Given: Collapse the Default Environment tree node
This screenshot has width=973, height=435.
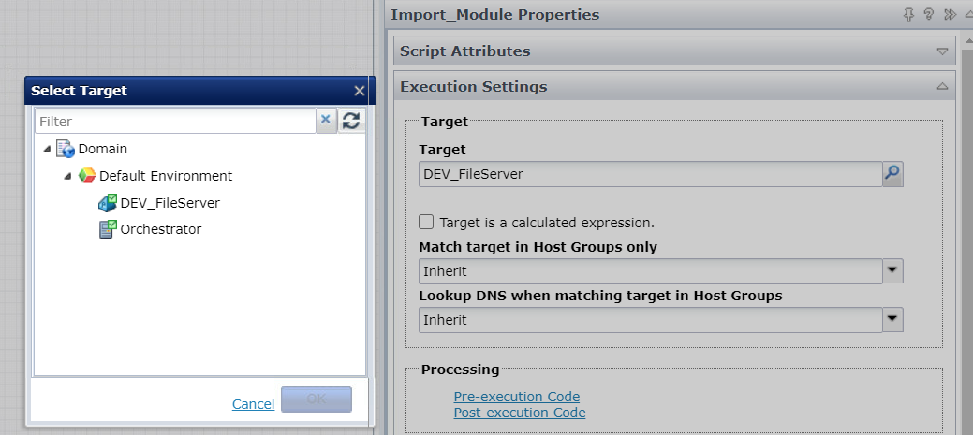Looking at the screenshot, I should [x=68, y=176].
